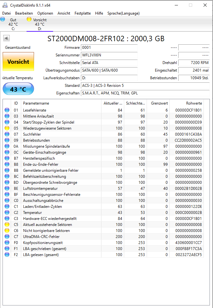Screen dimensions: 213x308
Task: Click the blue icon for UltraDMA-CRC-Fehler
Action: point(7,237)
